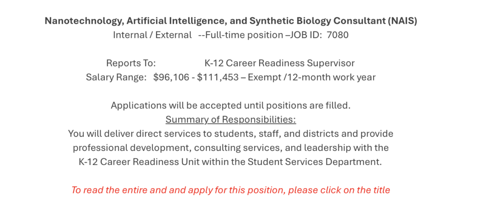
Task: Click the 'Salary Range:' label
Action: coord(116,77)
